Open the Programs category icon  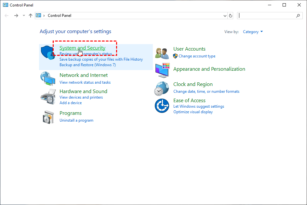click(x=48, y=117)
